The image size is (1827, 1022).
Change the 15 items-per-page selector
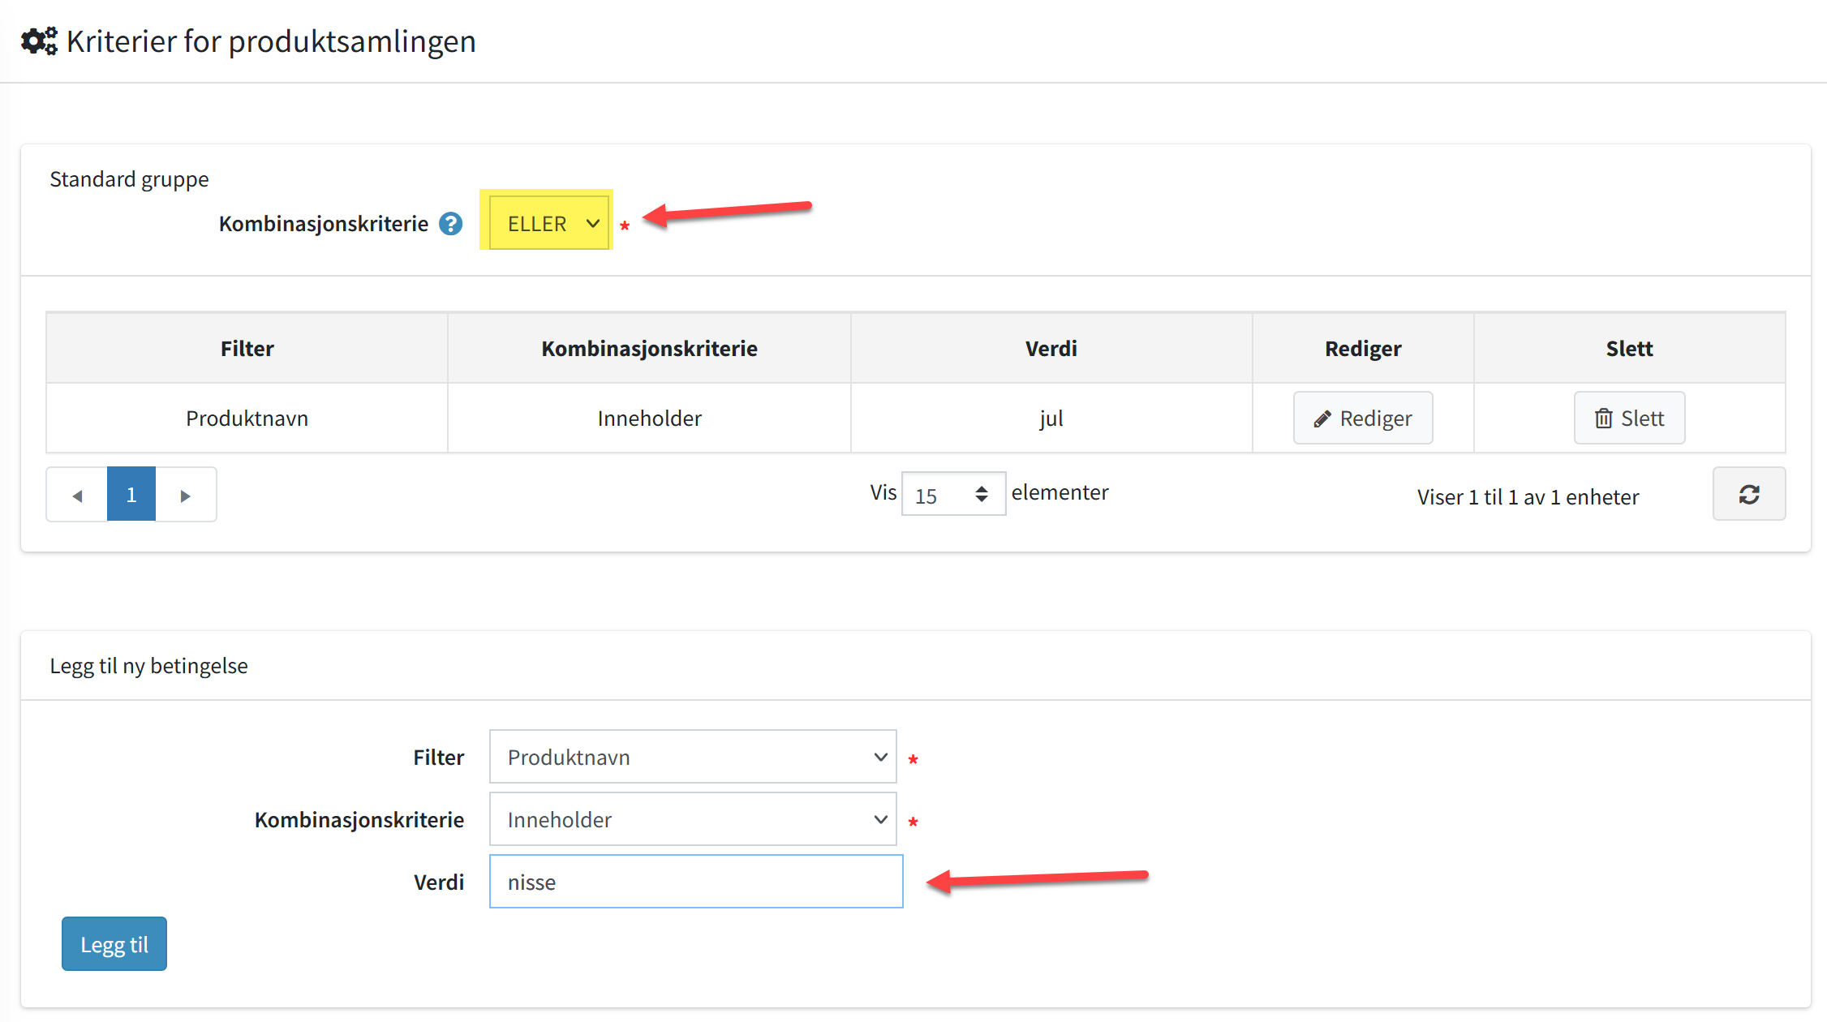point(952,494)
